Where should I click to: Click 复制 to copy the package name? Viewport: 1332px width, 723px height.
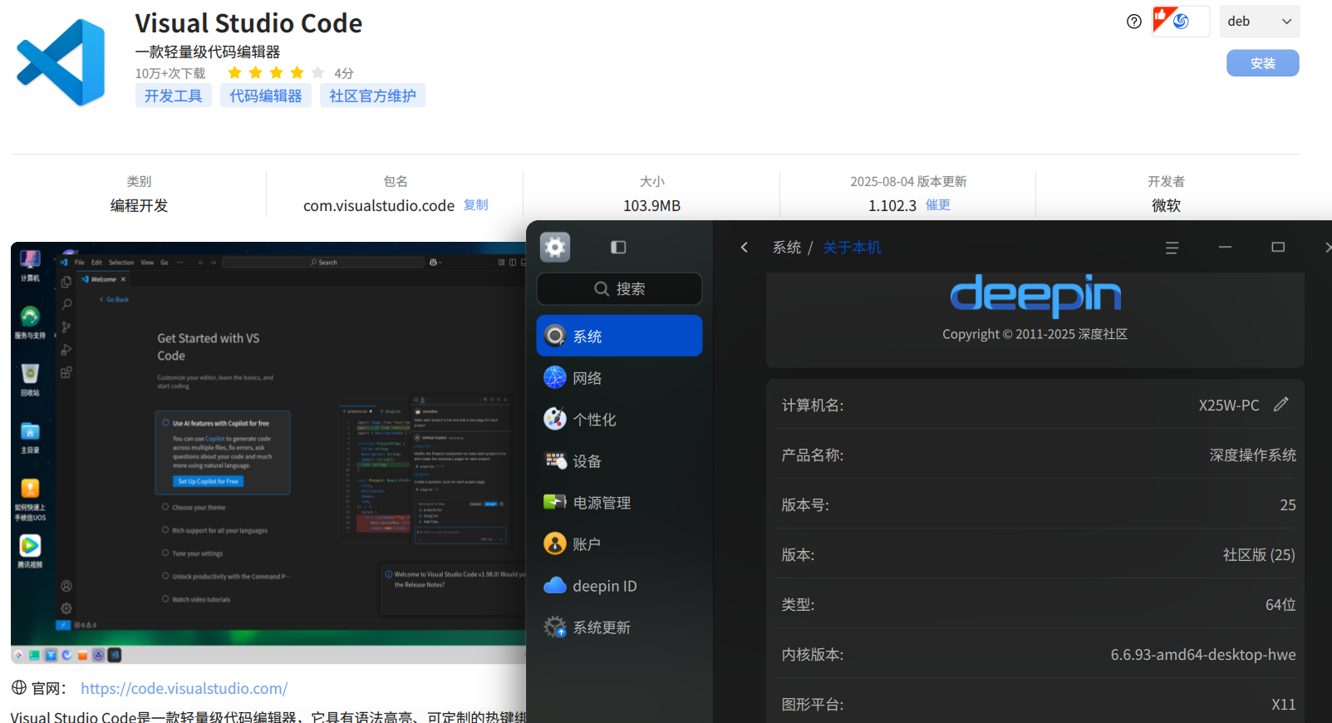[x=475, y=204]
